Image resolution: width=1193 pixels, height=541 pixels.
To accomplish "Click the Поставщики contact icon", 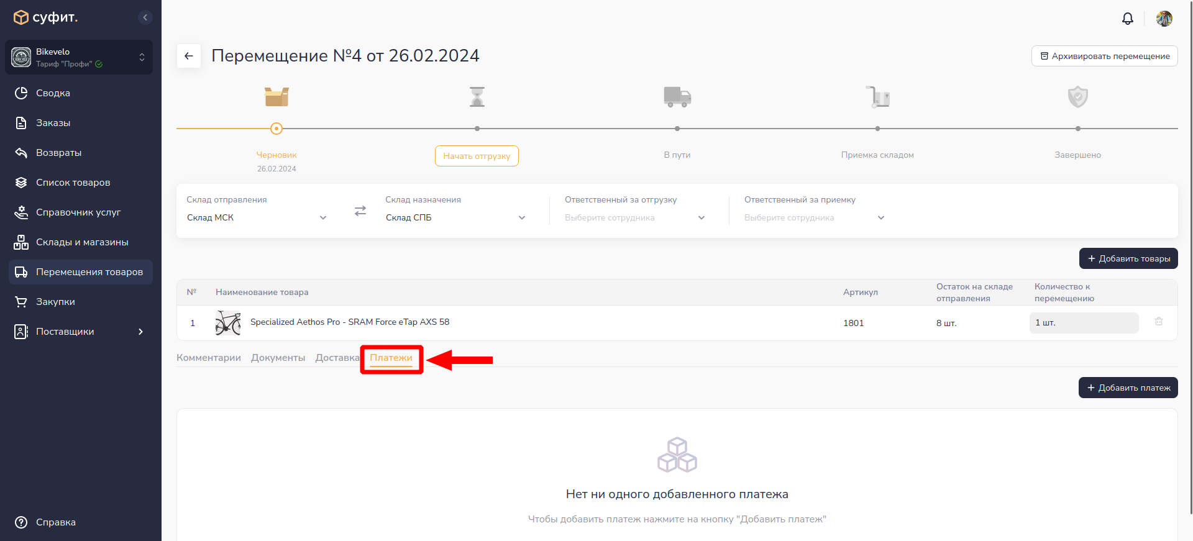I will 21,332.
